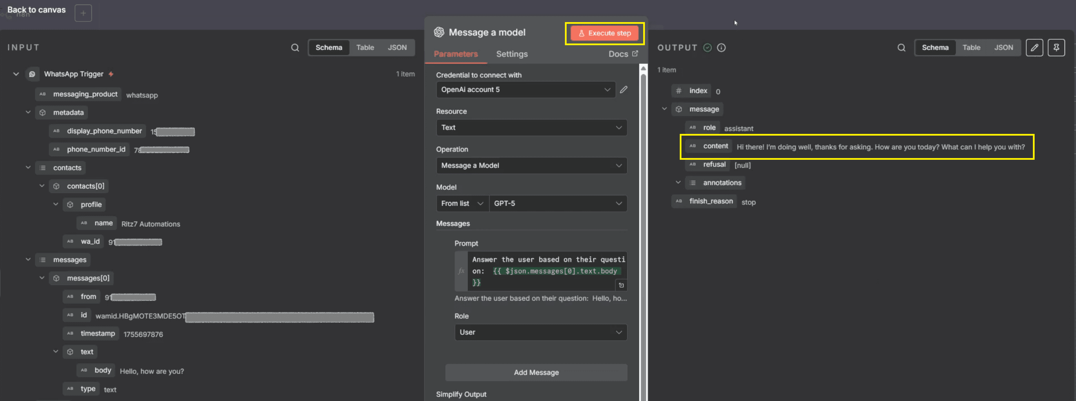This screenshot has height=401, width=1076.
Task: Click the WhatsApp icon on the trigger node
Action: 32,74
